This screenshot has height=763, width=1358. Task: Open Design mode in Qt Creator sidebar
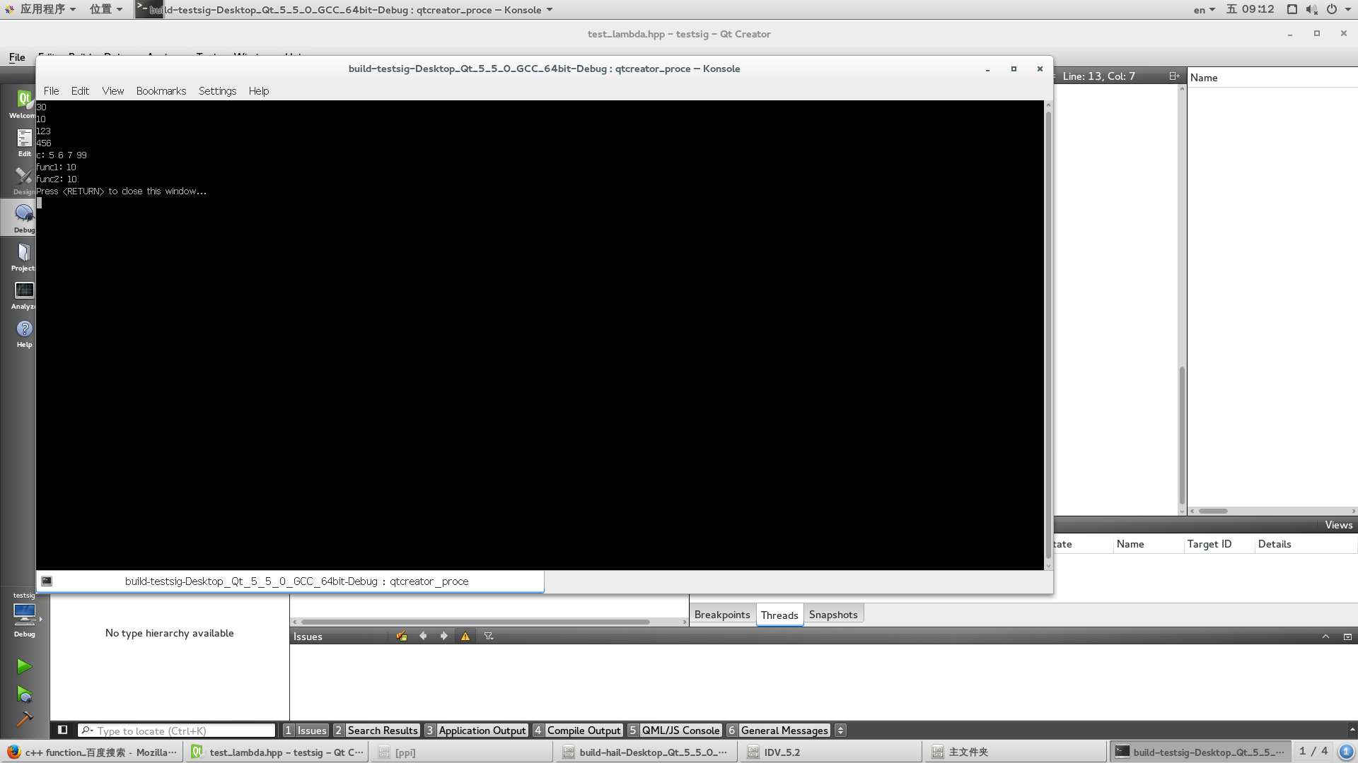click(23, 180)
